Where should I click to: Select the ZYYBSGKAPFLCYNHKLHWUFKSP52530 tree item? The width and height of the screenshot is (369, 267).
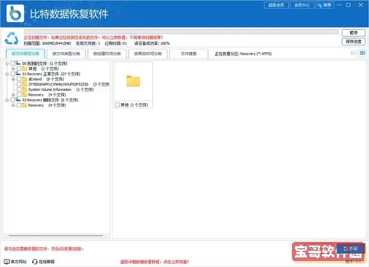coord(58,84)
